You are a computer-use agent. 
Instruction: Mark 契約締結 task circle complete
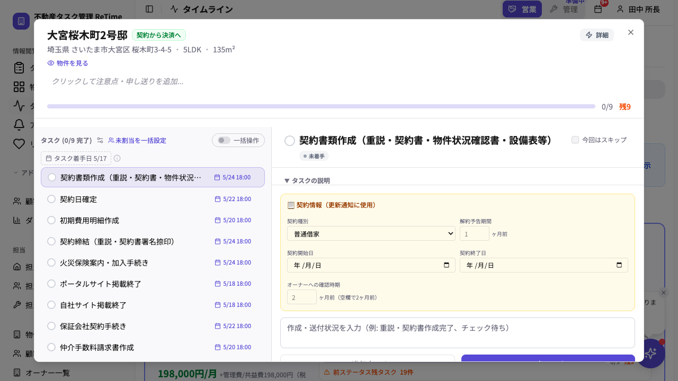(x=51, y=241)
